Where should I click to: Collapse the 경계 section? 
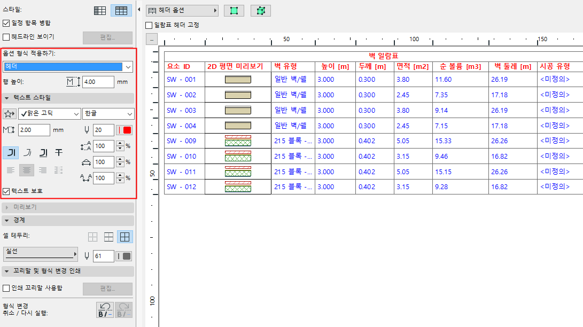coord(68,220)
